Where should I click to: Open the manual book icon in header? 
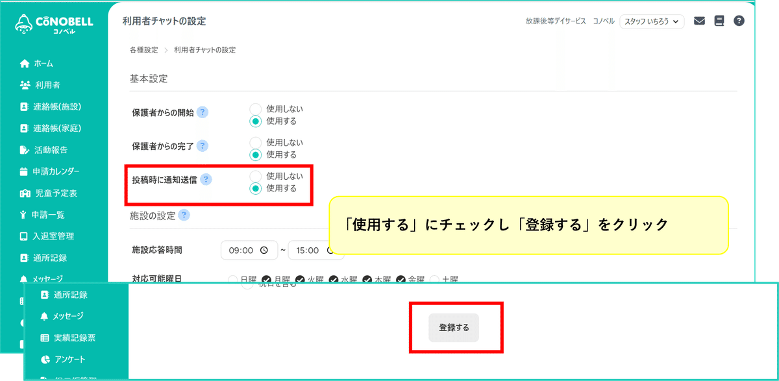coord(719,21)
